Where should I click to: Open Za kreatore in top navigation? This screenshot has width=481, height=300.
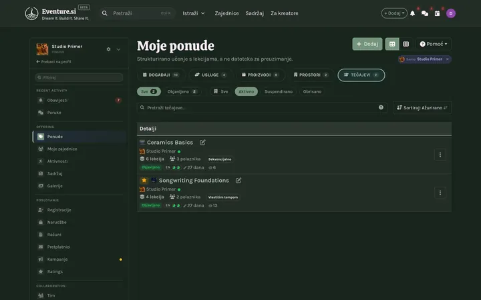[285, 13]
